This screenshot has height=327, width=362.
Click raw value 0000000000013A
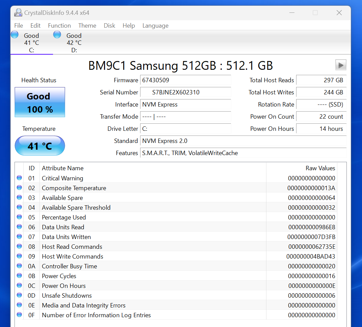point(311,188)
